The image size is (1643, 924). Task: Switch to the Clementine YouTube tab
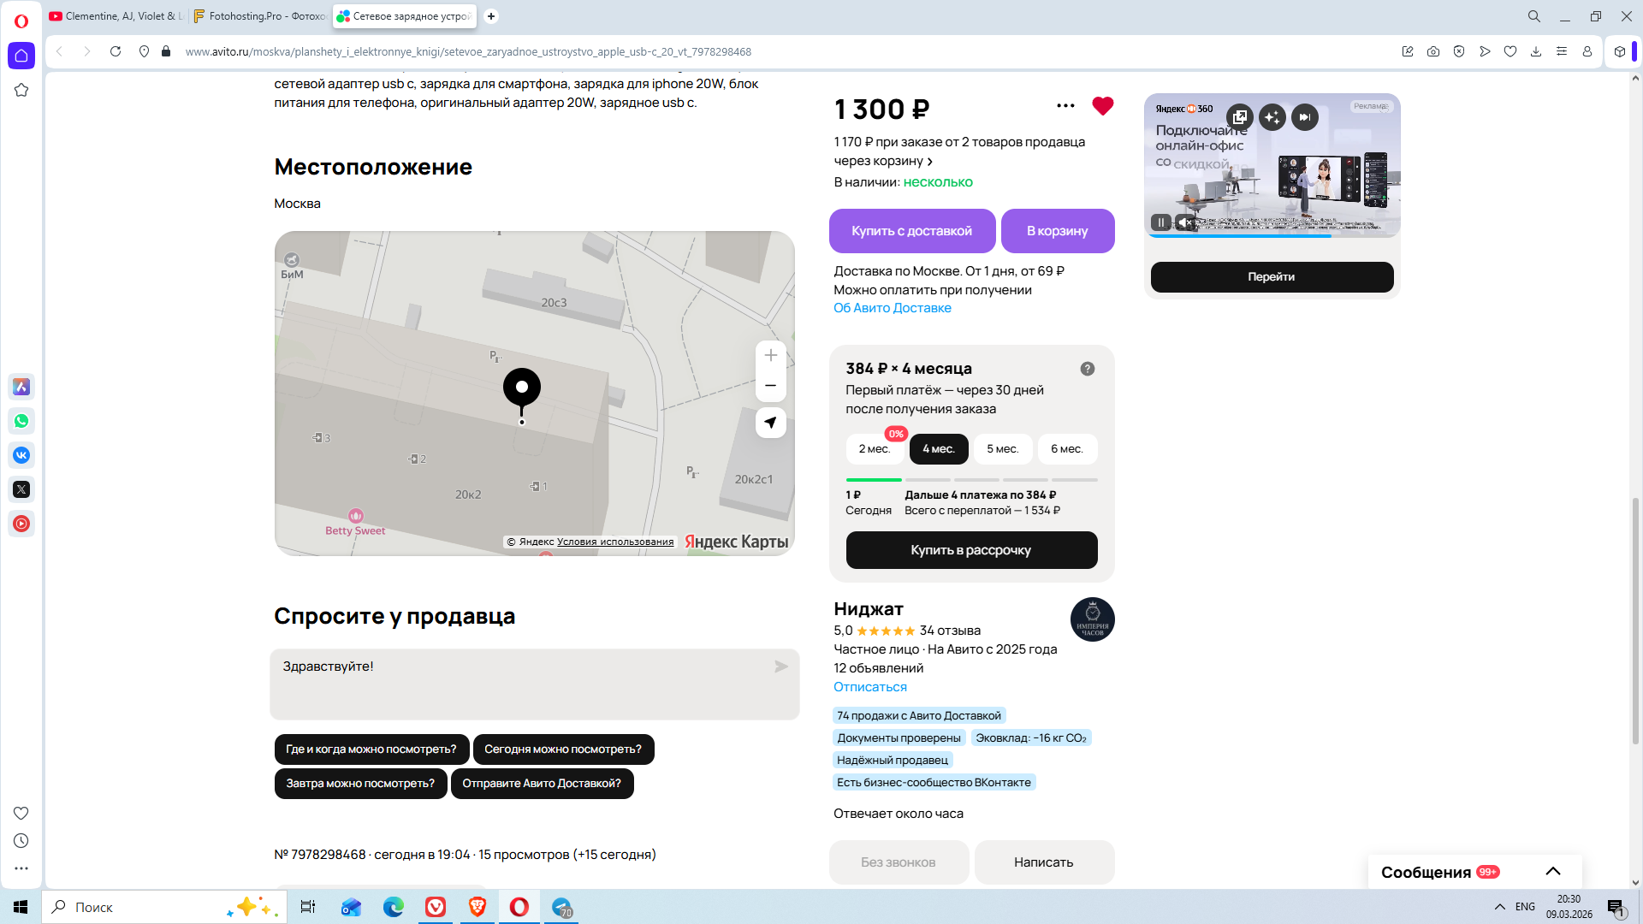[x=116, y=16]
